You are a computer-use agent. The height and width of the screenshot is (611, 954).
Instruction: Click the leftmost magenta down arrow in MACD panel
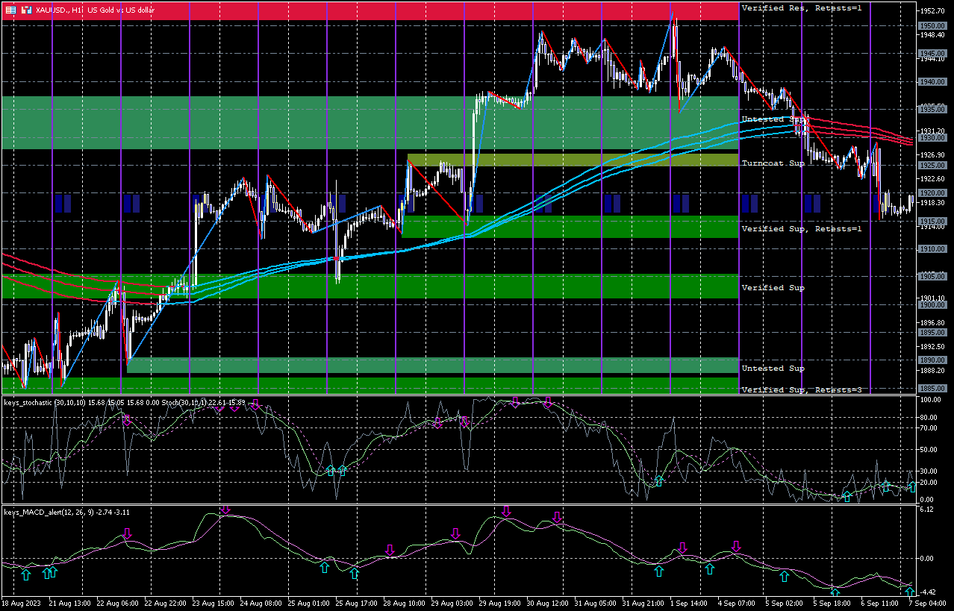[x=127, y=533]
